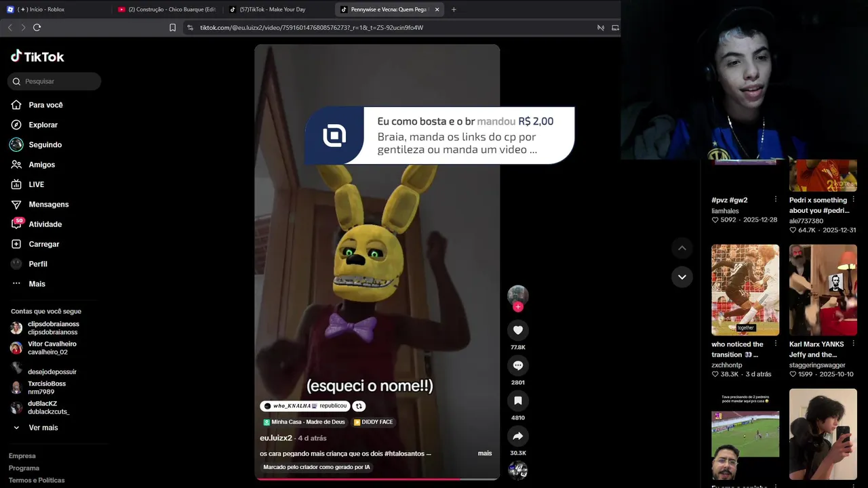Follow creator with red plus badge
The width and height of the screenshot is (868, 488).
[x=518, y=307]
